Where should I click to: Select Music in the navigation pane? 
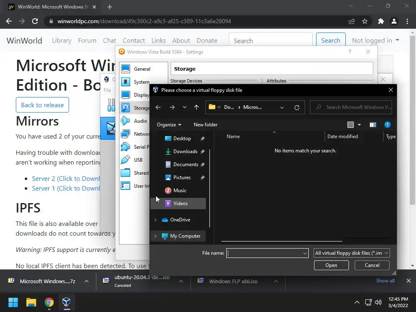click(x=180, y=191)
